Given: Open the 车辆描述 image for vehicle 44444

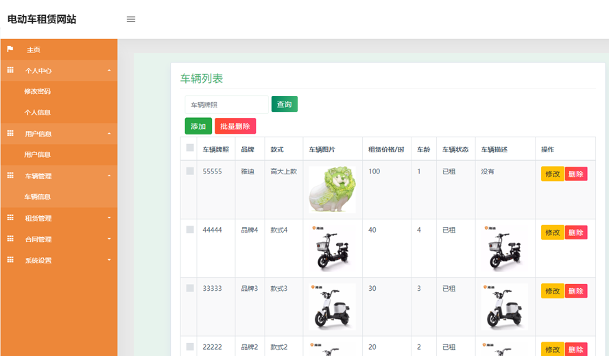Looking at the screenshot, I should point(505,248).
